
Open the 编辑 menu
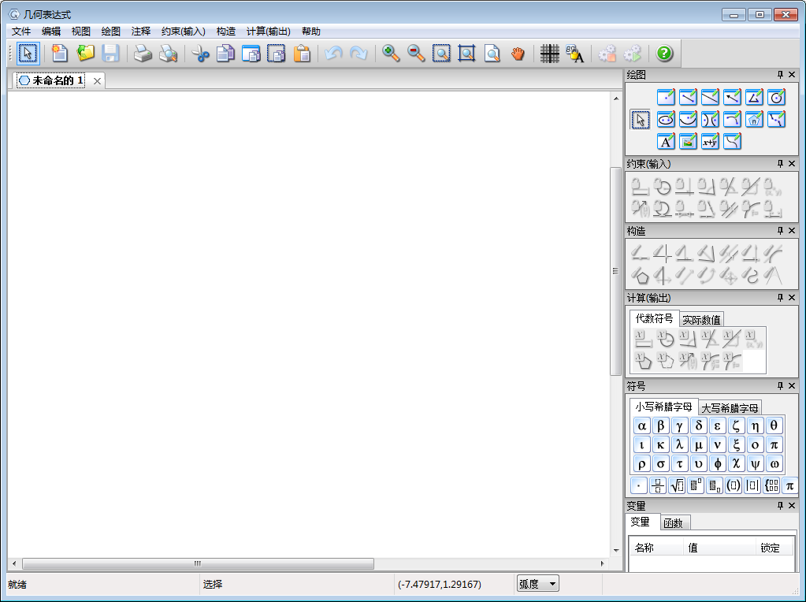tap(51, 32)
